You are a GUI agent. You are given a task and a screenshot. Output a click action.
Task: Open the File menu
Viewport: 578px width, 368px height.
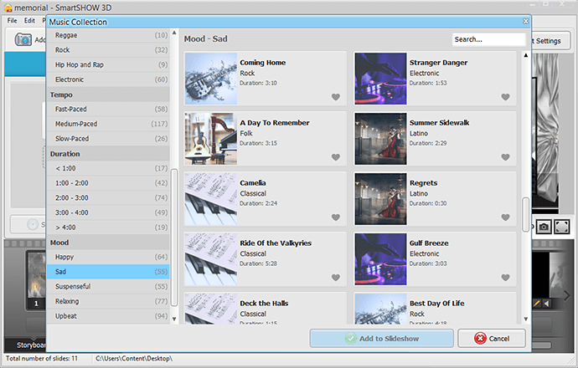[13, 21]
